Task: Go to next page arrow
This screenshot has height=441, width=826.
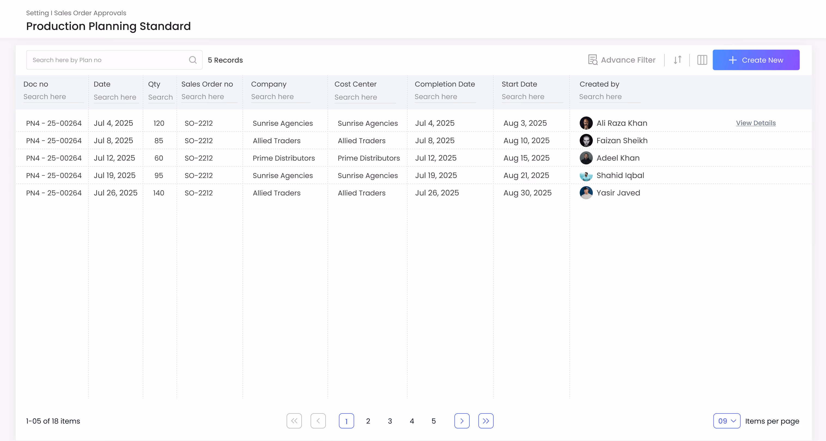Action: coord(462,421)
